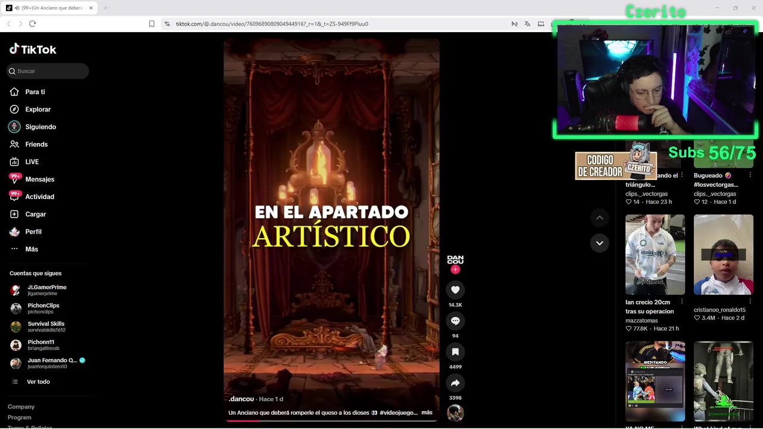Open DANCOU creator avatar
763x429 pixels.
point(455,260)
